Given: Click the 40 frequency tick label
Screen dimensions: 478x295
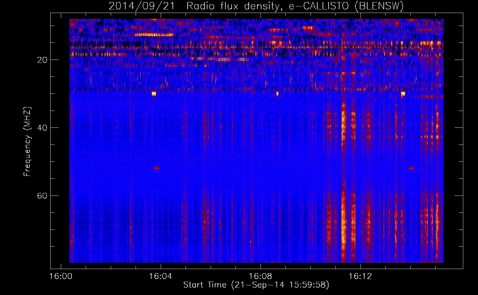Looking at the screenshot, I should [42, 128].
